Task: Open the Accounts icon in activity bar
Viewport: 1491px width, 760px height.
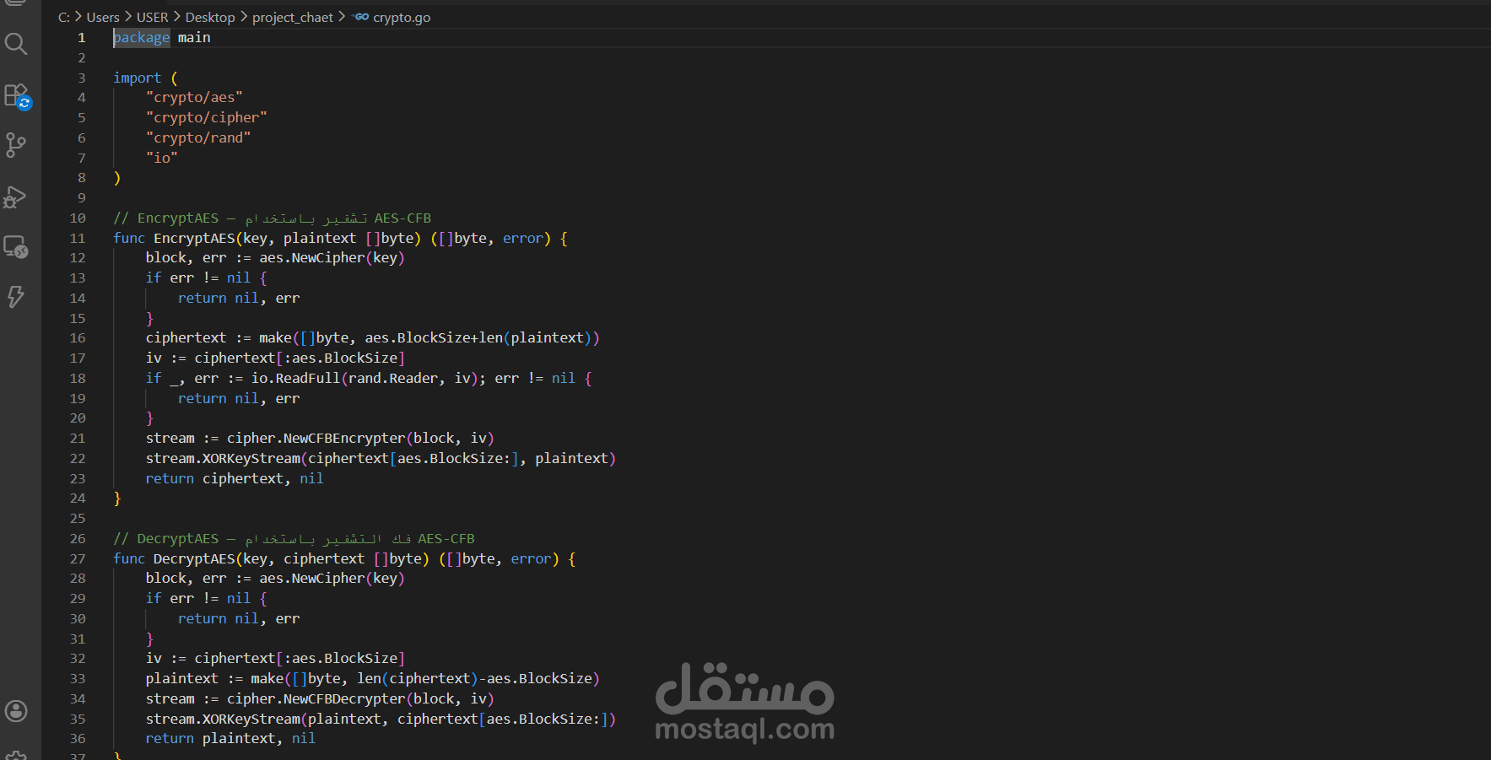Action: click(x=16, y=711)
